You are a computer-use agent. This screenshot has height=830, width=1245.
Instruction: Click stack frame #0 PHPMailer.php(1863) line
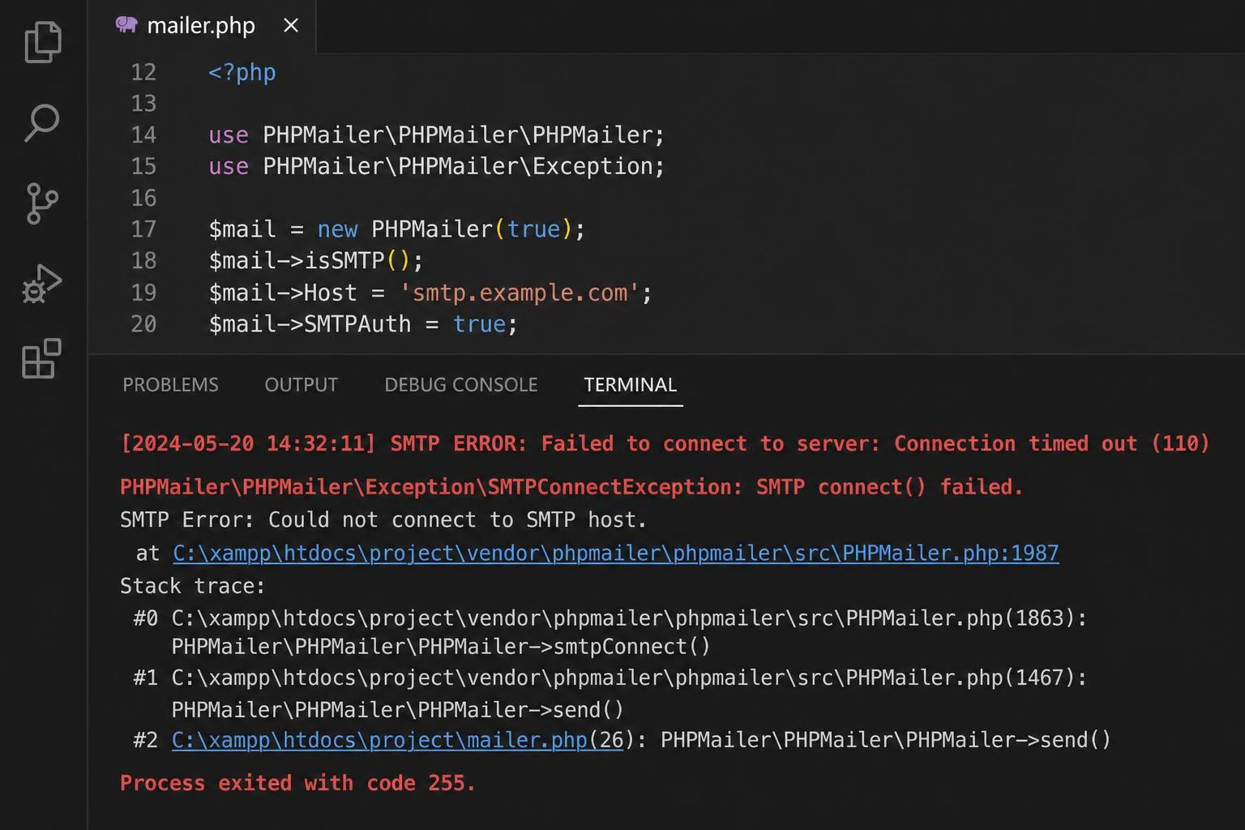610,618
